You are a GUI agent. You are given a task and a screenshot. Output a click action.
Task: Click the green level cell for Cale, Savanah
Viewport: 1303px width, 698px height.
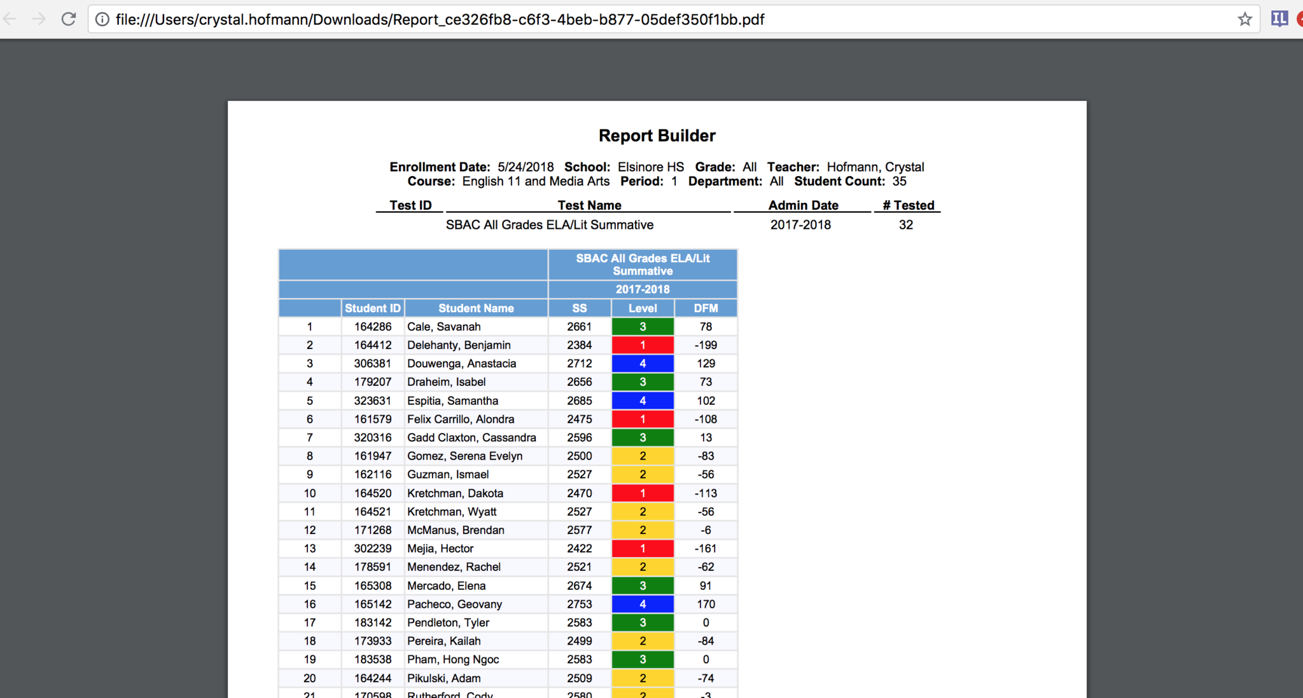coord(643,327)
